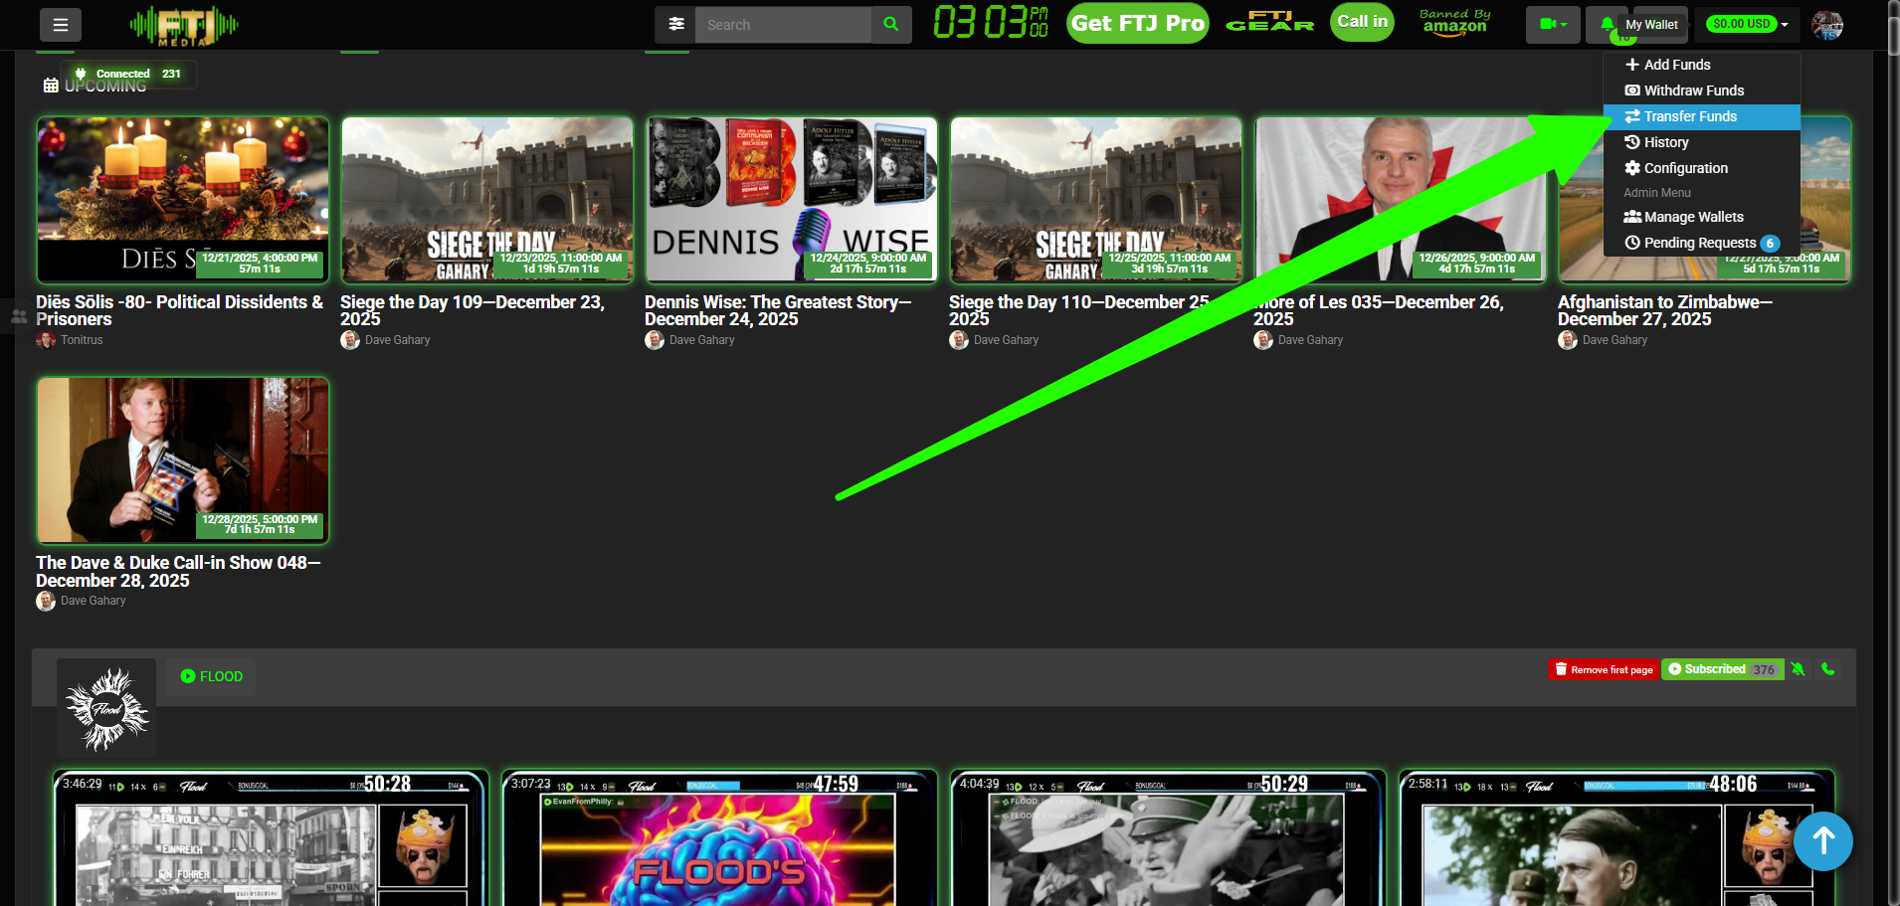1900x906 pixels.
Task: Click the search filter sliders icon
Action: [x=676, y=25]
